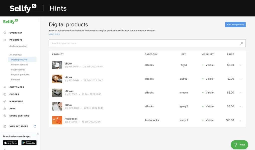The width and height of the screenshot is (255, 150).
Task: Open Apps section label
Action: coord(13,109)
